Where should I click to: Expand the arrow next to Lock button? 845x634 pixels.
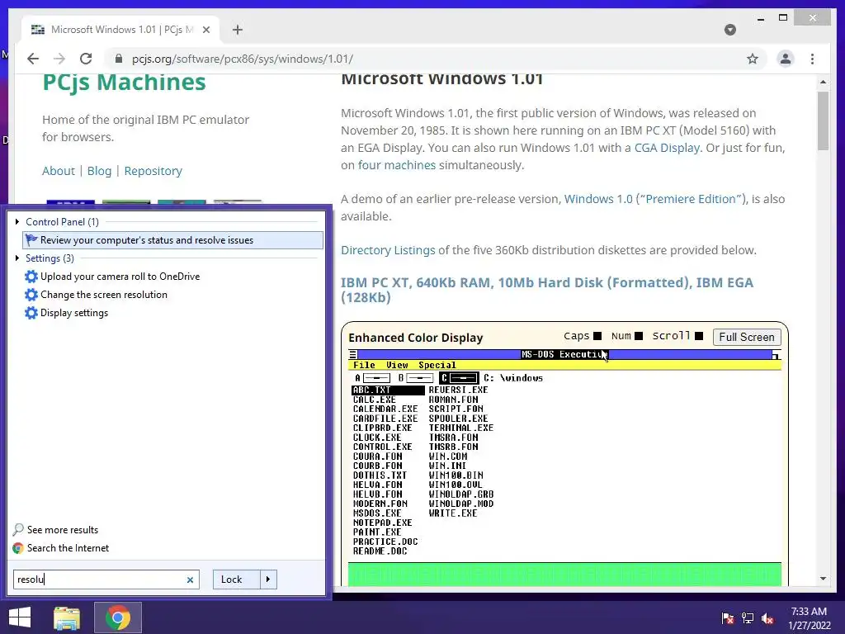[268, 580]
